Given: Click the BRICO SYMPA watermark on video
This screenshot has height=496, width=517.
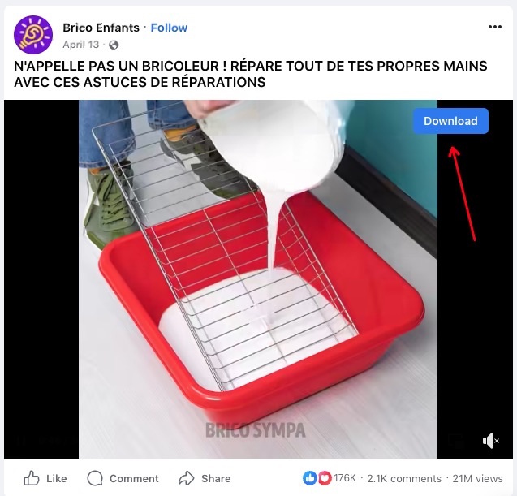Looking at the screenshot, I should pyautogui.click(x=255, y=430).
